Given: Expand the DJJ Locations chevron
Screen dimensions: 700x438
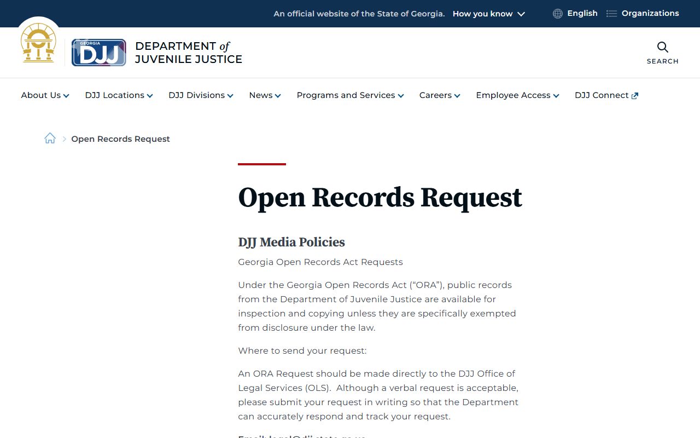Looking at the screenshot, I should (x=150, y=96).
